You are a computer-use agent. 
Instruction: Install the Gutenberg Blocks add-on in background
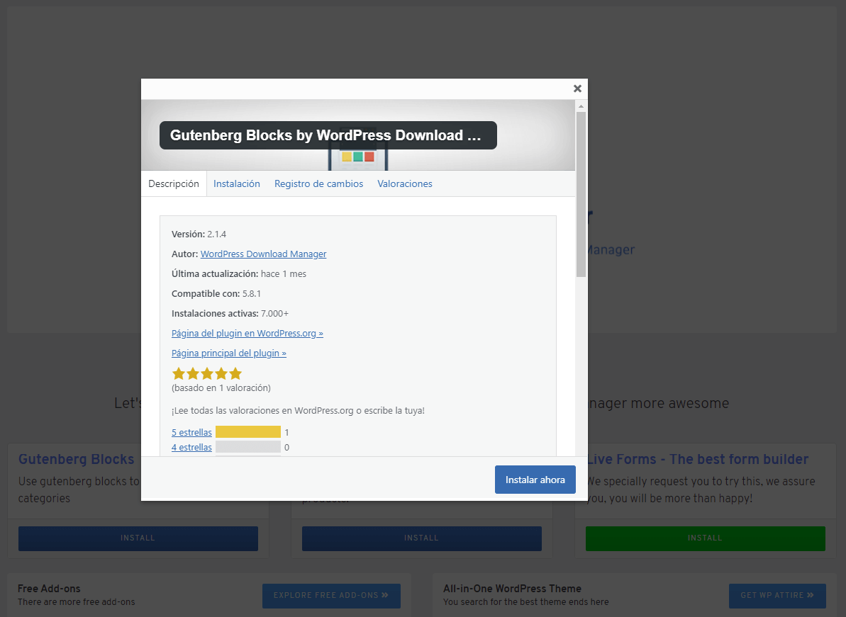[138, 538]
